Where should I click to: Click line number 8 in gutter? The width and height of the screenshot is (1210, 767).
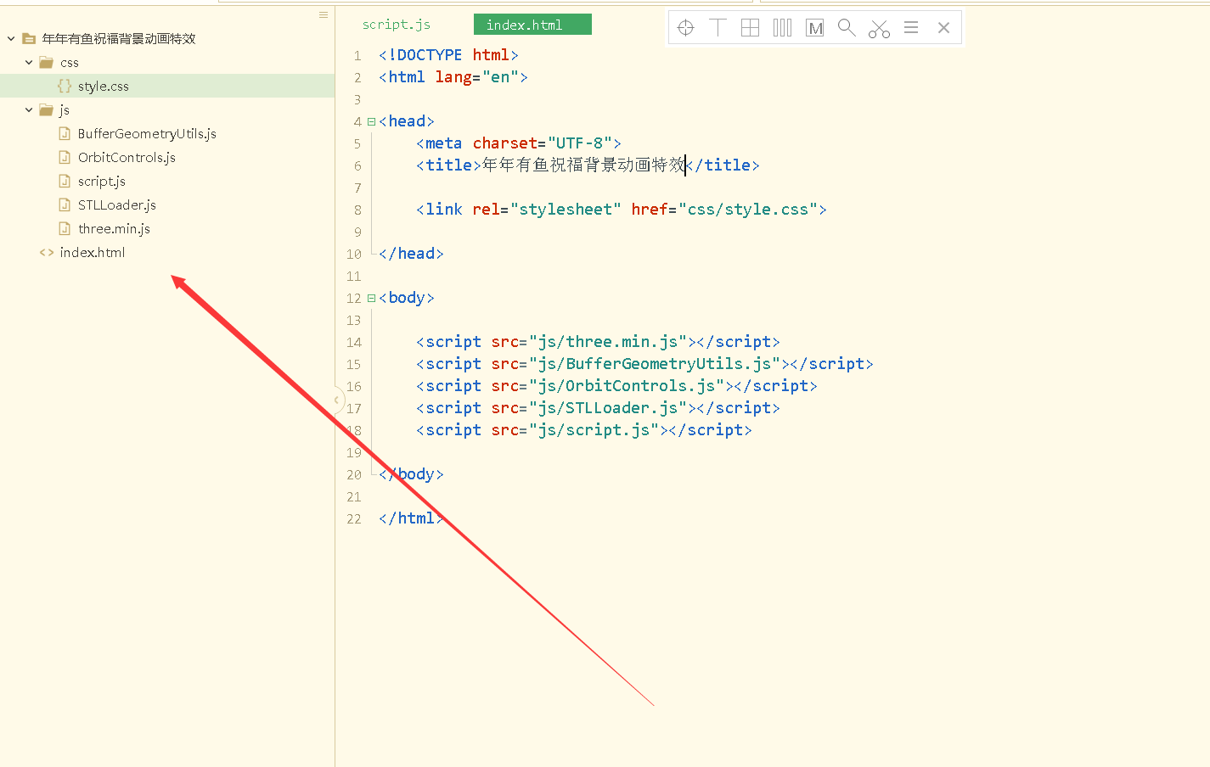click(x=357, y=210)
